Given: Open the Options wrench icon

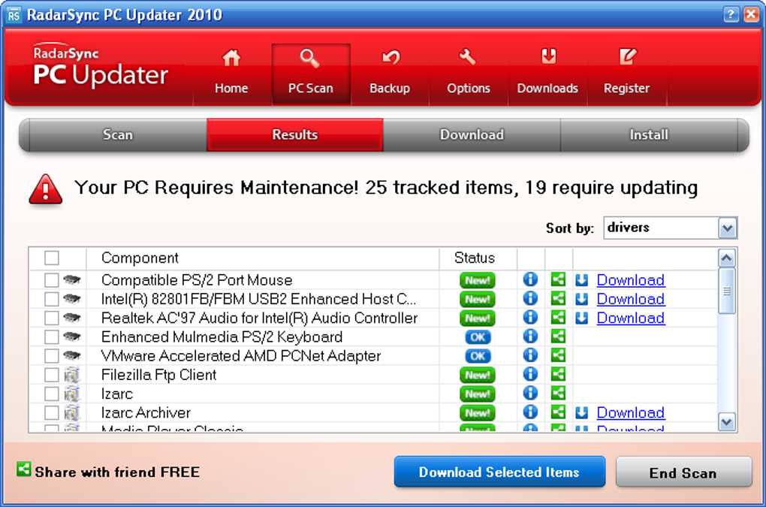Looking at the screenshot, I should tap(468, 56).
